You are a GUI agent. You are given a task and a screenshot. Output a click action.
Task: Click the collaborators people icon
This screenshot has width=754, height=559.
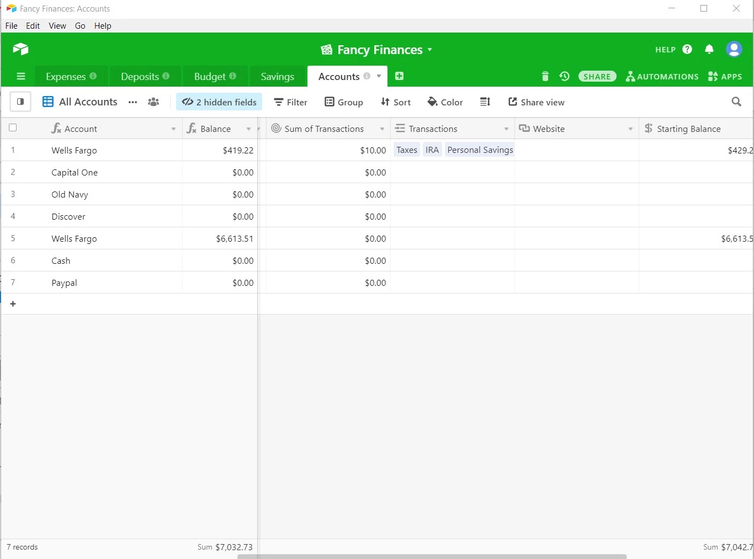coord(153,102)
